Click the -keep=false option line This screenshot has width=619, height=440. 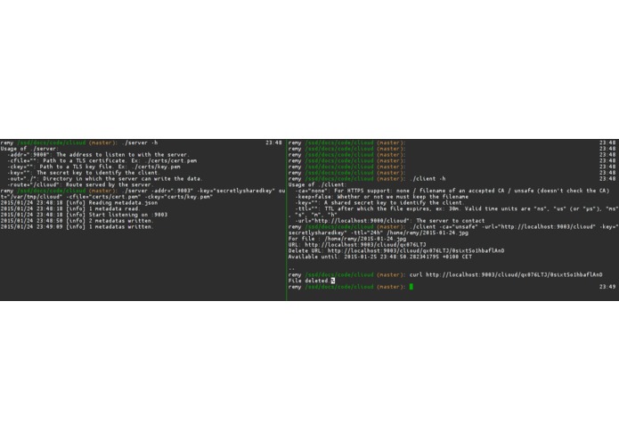pyautogui.click(x=382, y=197)
